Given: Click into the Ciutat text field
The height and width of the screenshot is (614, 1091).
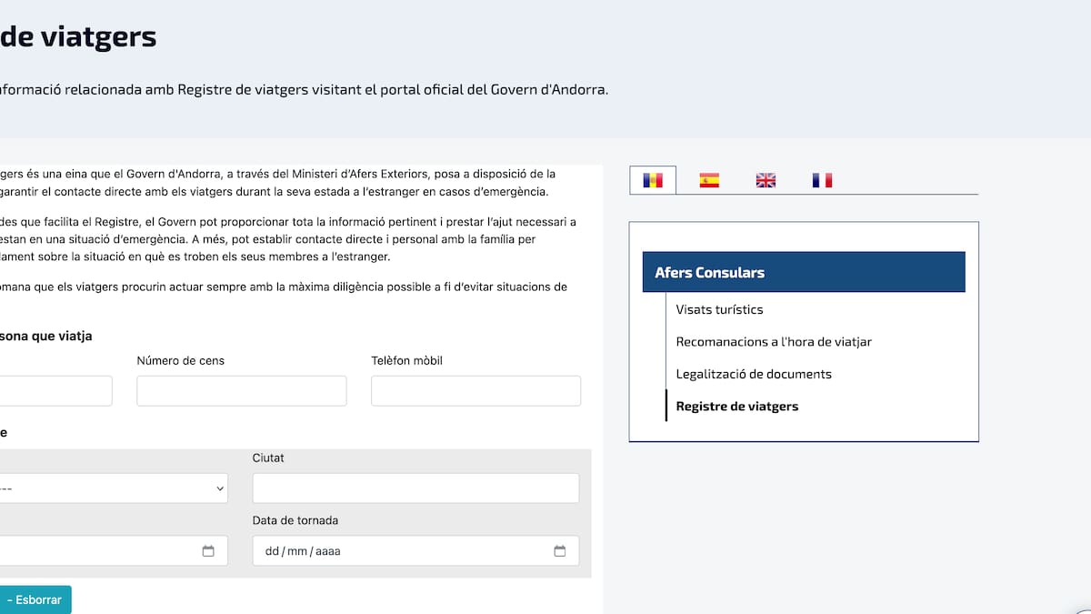Looking at the screenshot, I should pyautogui.click(x=415, y=488).
